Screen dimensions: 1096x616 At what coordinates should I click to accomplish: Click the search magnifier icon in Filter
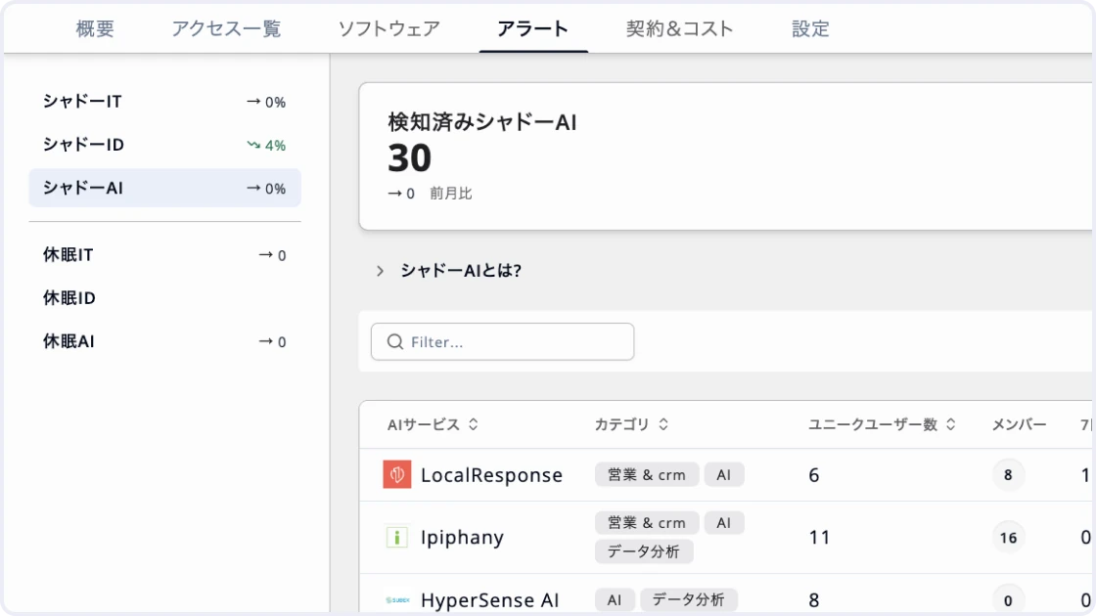click(x=395, y=341)
